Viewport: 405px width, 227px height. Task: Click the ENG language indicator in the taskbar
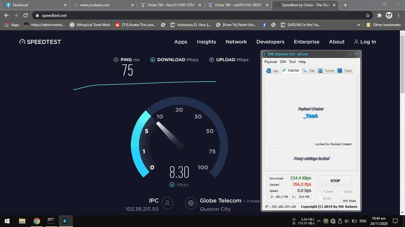pyautogui.click(x=363, y=221)
